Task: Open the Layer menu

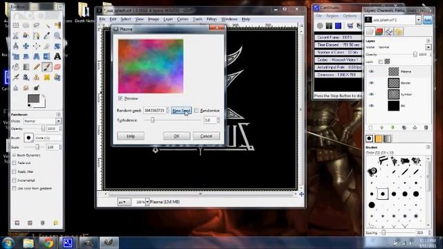Action: coord(168,19)
